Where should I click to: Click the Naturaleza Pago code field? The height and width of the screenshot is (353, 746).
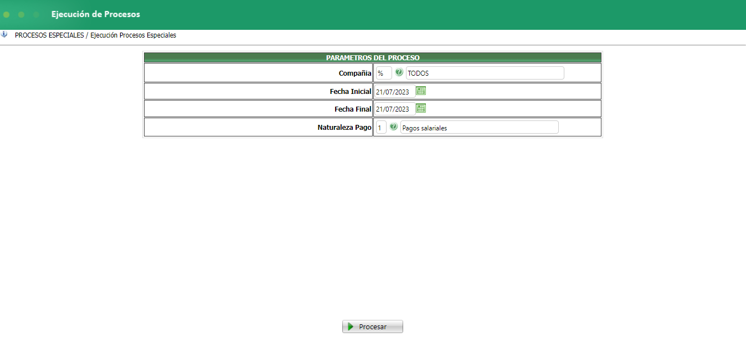[380, 128]
